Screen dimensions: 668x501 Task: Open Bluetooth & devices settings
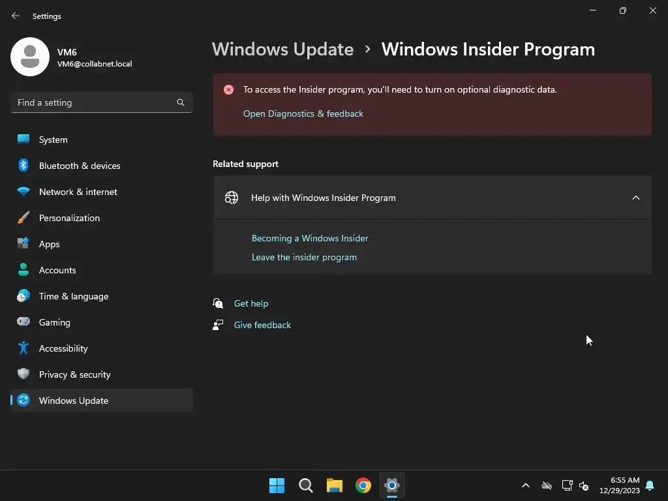click(102, 165)
